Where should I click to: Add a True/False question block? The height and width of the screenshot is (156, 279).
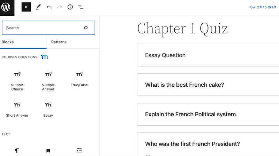[x=79, y=79]
